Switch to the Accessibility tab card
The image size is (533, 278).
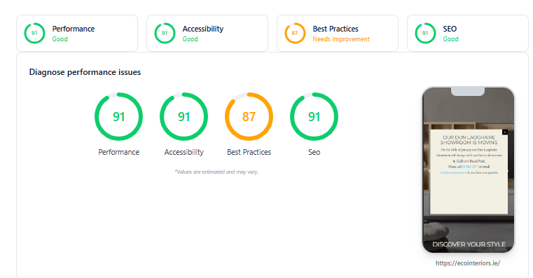coord(207,34)
